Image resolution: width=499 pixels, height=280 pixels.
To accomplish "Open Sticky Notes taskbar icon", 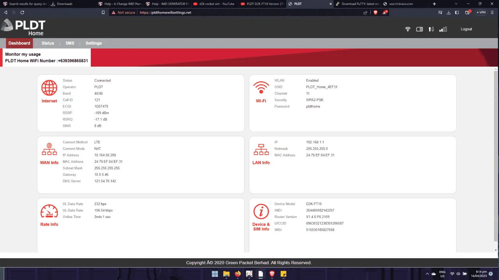I will (283, 274).
